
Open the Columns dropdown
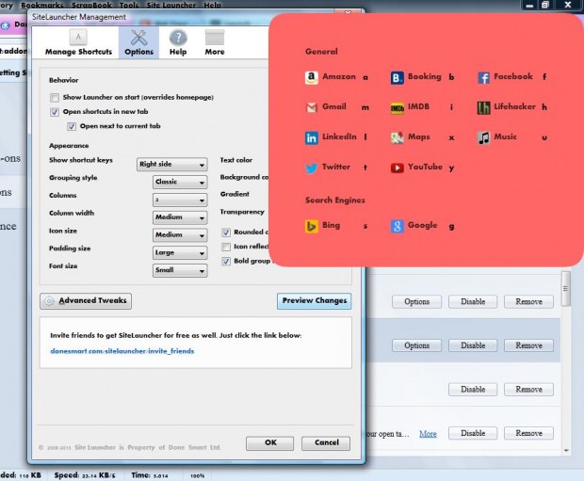tap(180, 200)
